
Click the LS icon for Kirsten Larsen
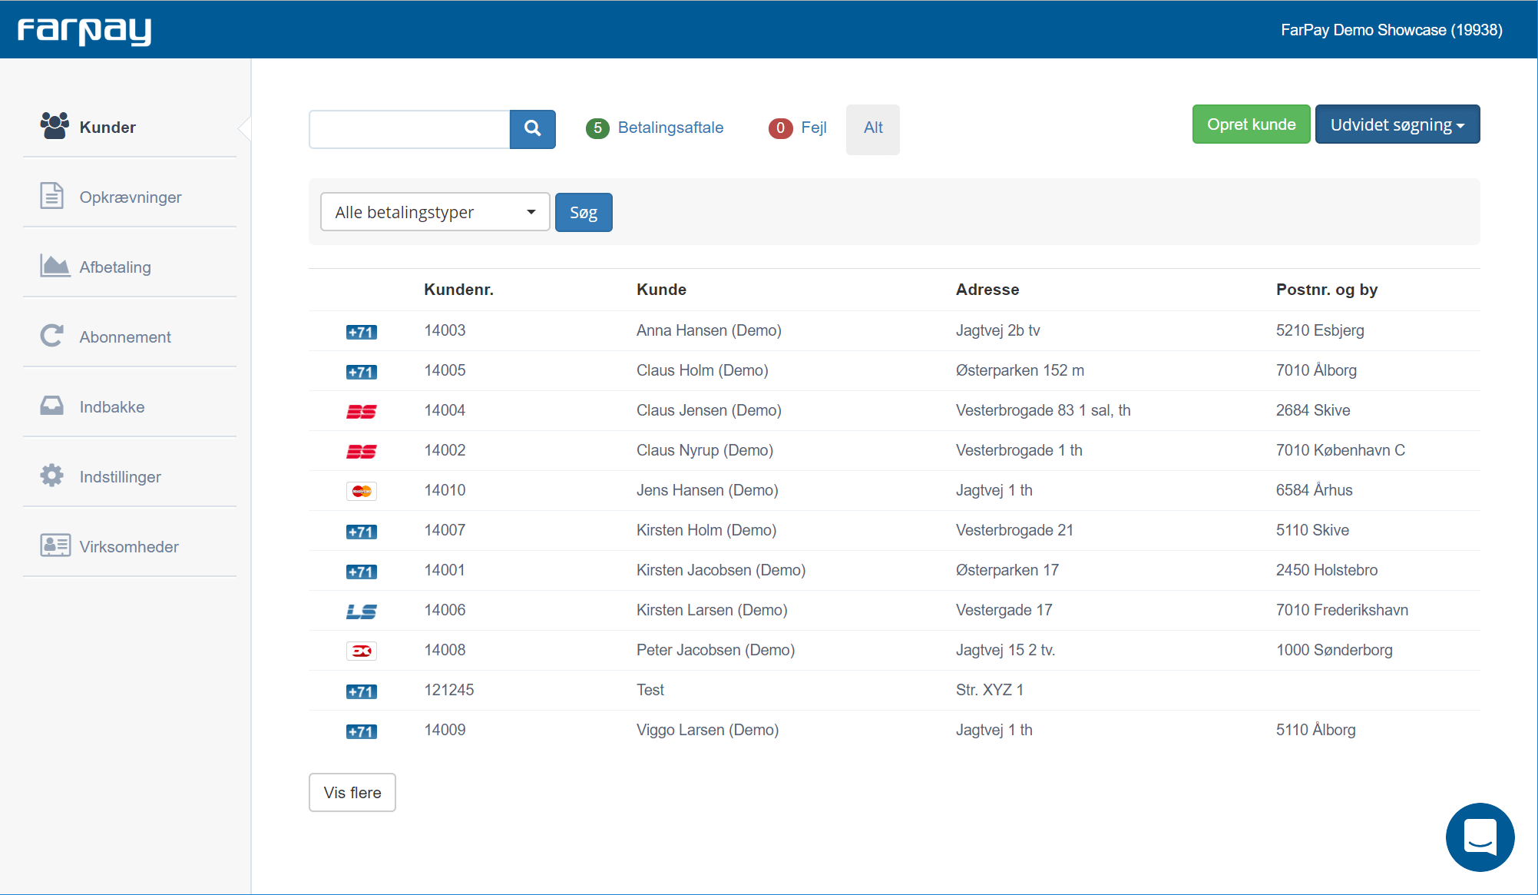[x=361, y=611]
